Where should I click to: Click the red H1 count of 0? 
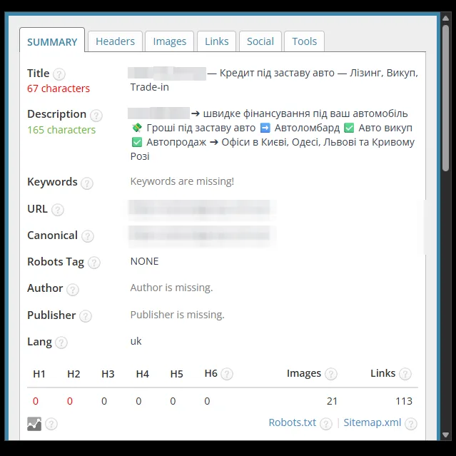(x=36, y=401)
